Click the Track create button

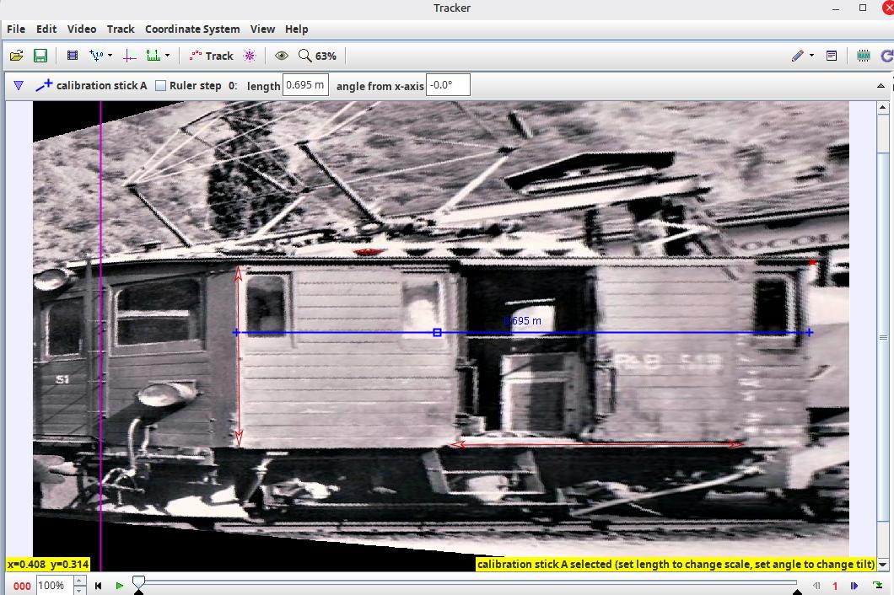point(211,56)
